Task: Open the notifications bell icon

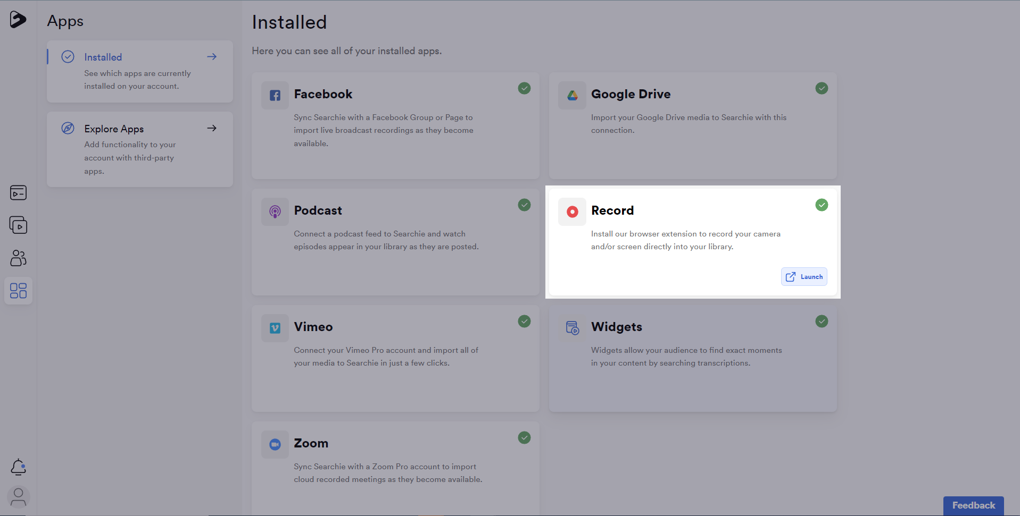Action: pyautogui.click(x=18, y=467)
